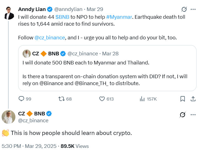202x152 pixels.
Task: Open more options on Anndy Lian's tweet
Action: pos(193,9)
